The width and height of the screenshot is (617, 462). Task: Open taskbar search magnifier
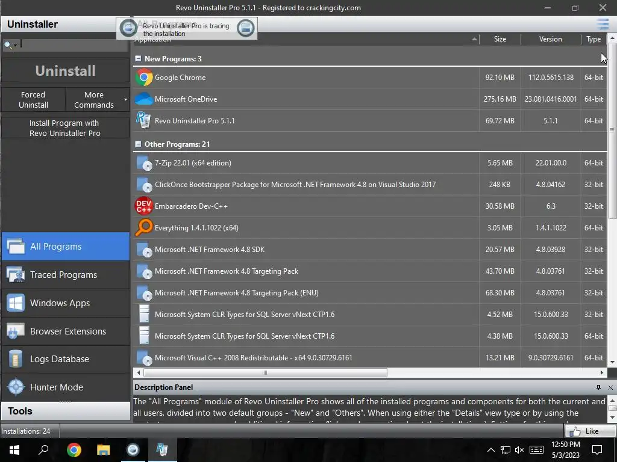tap(43, 449)
